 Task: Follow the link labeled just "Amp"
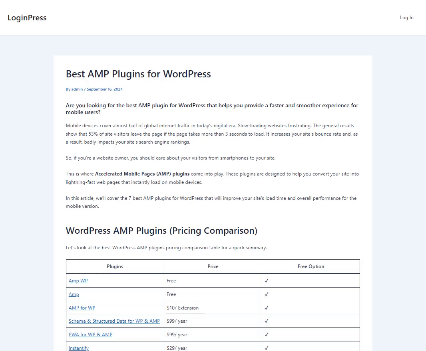pyautogui.click(x=74, y=294)
